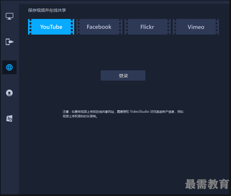Select the Computer output icon in sidebar
231x196 pixels.
point(9,16)
